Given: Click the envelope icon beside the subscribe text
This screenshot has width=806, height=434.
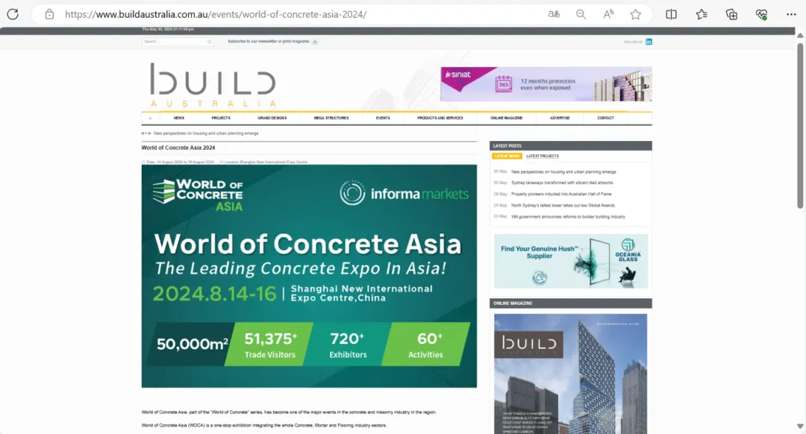Looking at the screenshot, I should tap(315, 42).
